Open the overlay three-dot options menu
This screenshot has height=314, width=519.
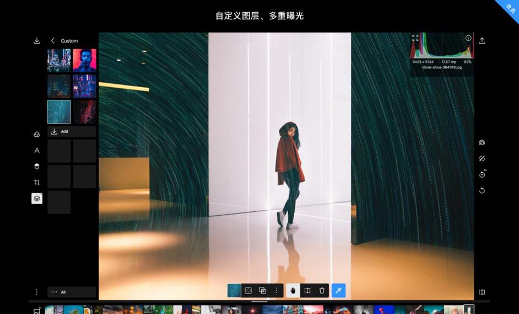277,290
